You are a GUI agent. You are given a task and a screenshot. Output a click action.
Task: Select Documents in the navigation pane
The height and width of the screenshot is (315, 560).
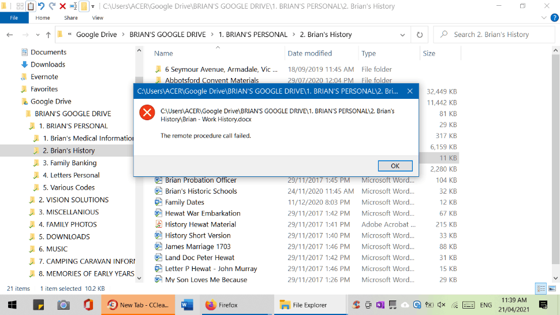click(48, 52)
